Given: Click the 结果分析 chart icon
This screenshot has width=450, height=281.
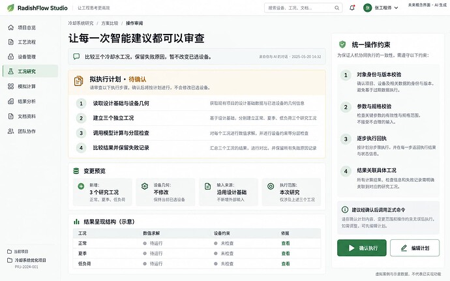Looking at the screenshot, I should [x=11, y=101].
